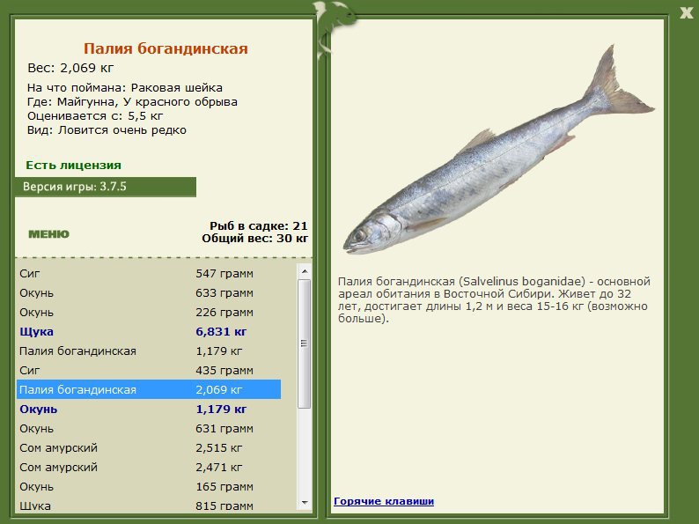
Task: Select Палия богандинская 1,179 кг entry
Action: click(x=149, y=351)
